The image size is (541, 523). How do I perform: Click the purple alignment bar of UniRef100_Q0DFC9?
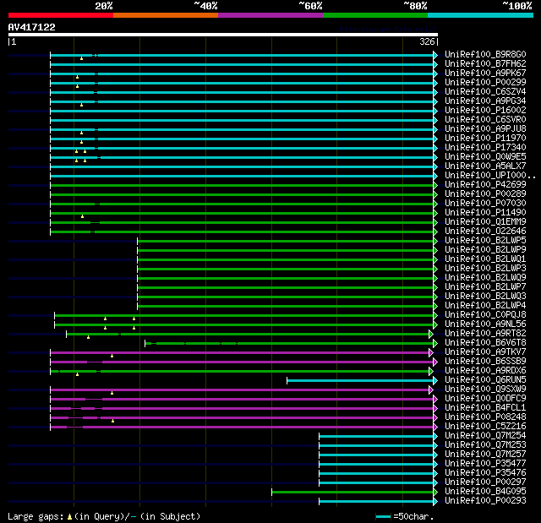pos(242,400)
